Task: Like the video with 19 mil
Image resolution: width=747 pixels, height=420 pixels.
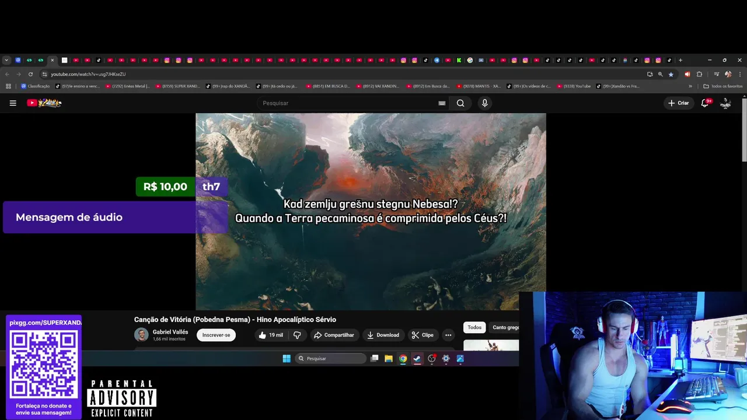Action: tap(270, 335)
